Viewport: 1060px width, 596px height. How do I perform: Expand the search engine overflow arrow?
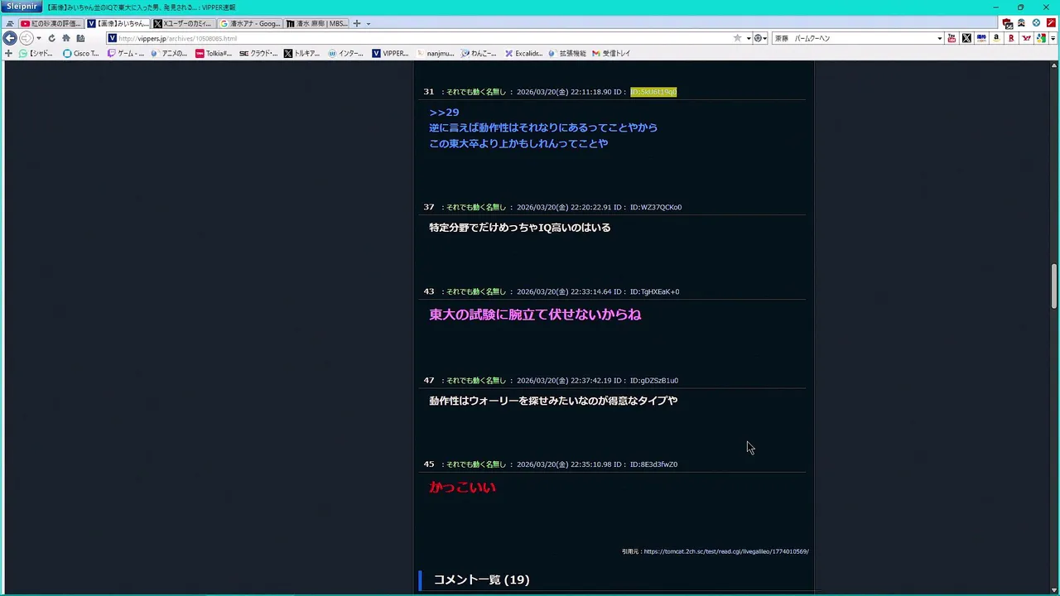(x=1053, y=38)
